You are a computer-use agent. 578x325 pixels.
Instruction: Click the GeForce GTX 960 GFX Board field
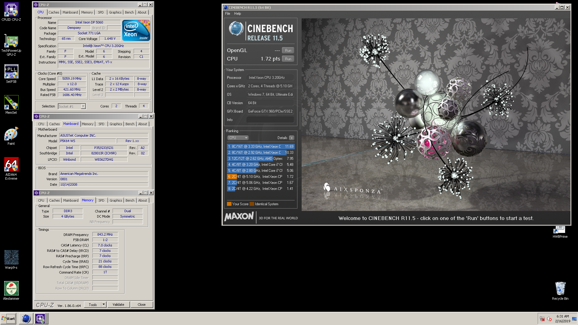tap(270, 111)
